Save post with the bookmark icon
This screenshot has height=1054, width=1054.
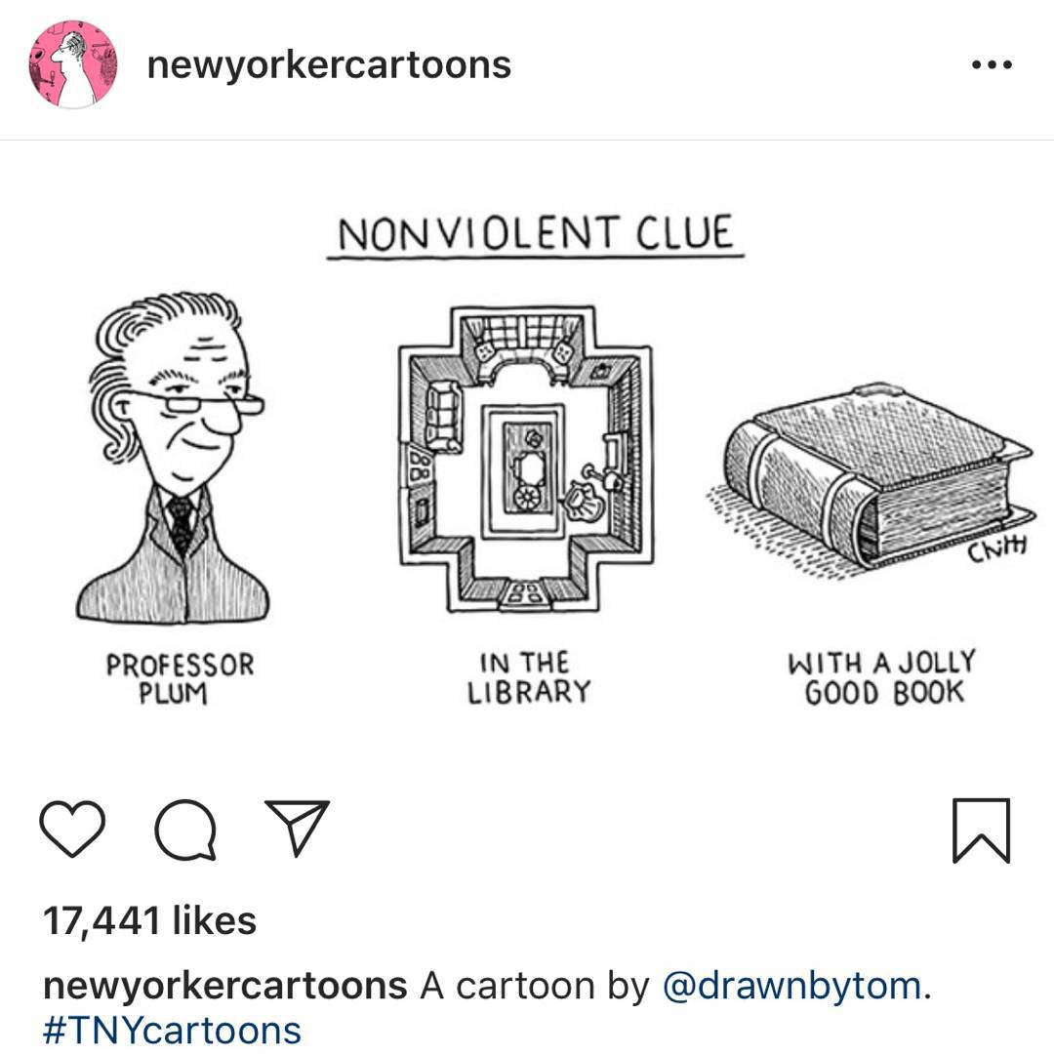982,831
